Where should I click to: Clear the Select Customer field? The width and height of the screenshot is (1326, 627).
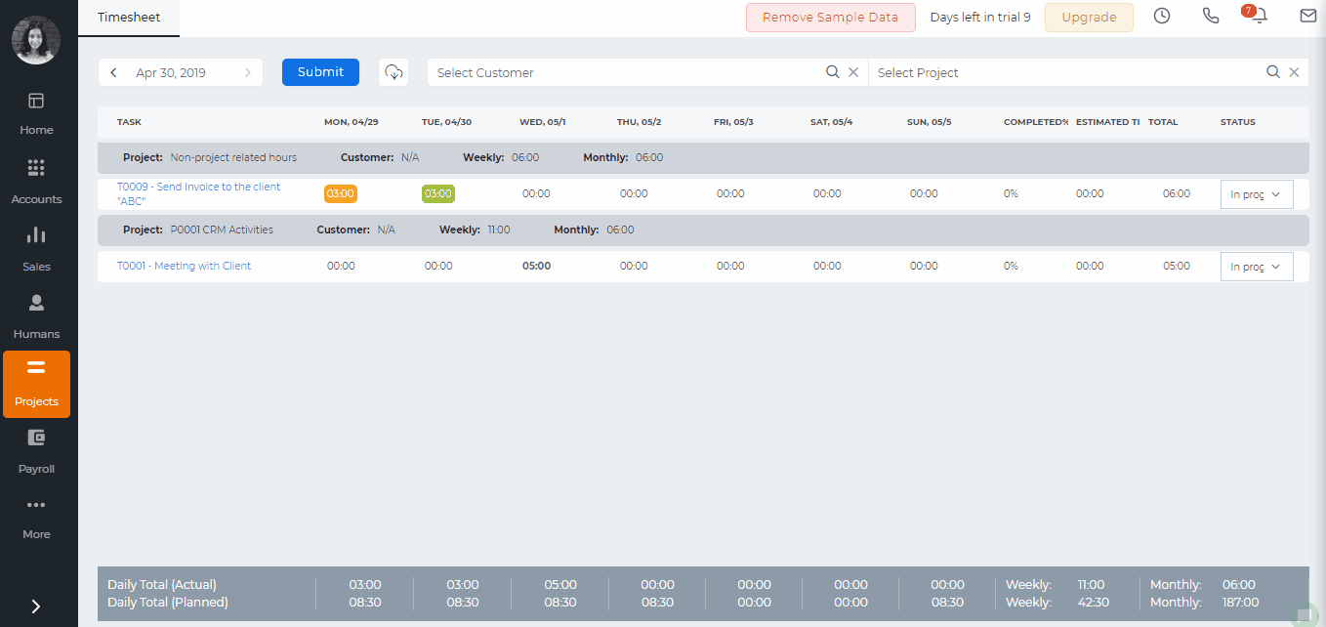[853, 72]
